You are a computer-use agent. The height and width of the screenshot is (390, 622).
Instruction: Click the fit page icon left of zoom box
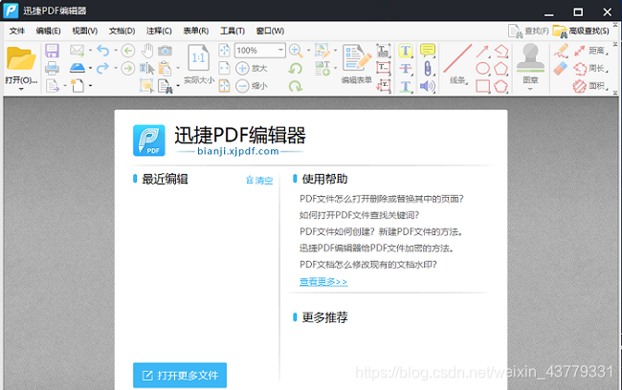point(224,51)
